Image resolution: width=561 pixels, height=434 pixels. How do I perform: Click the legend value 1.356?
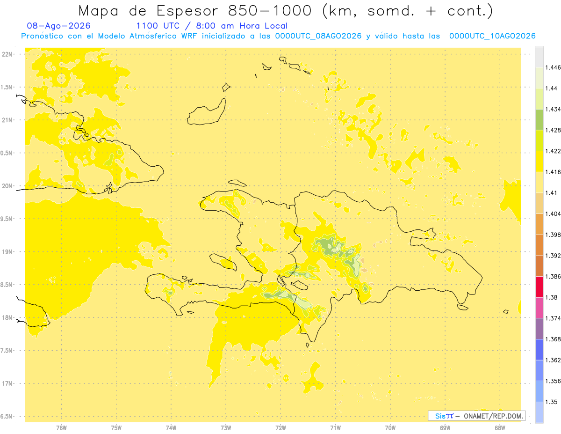(553, 381)
